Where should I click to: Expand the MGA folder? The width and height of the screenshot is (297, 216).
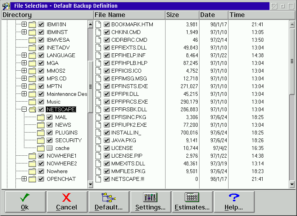[x=24, y=63]
